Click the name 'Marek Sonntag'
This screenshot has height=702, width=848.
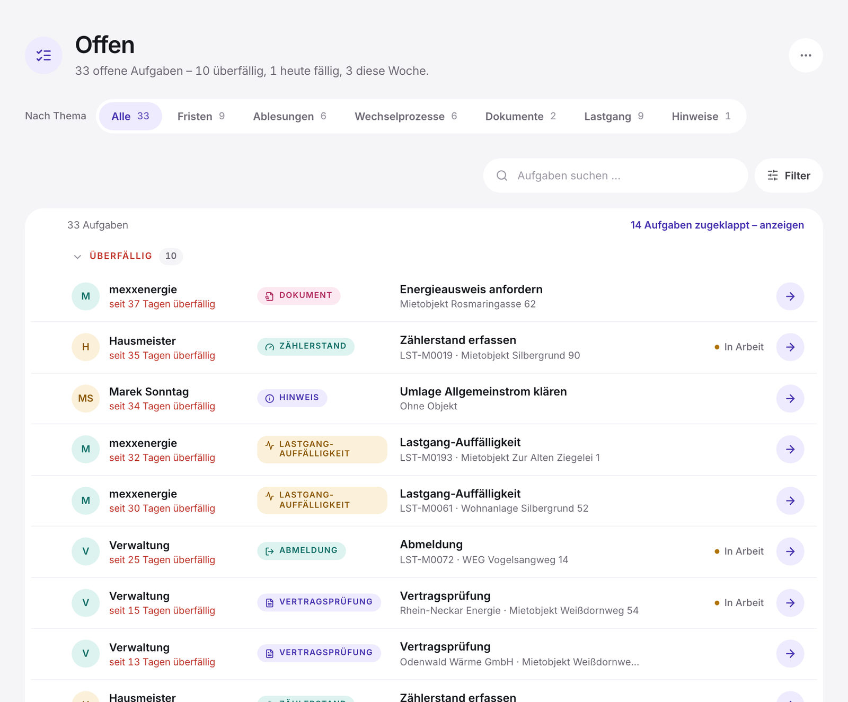click(149, 392)
